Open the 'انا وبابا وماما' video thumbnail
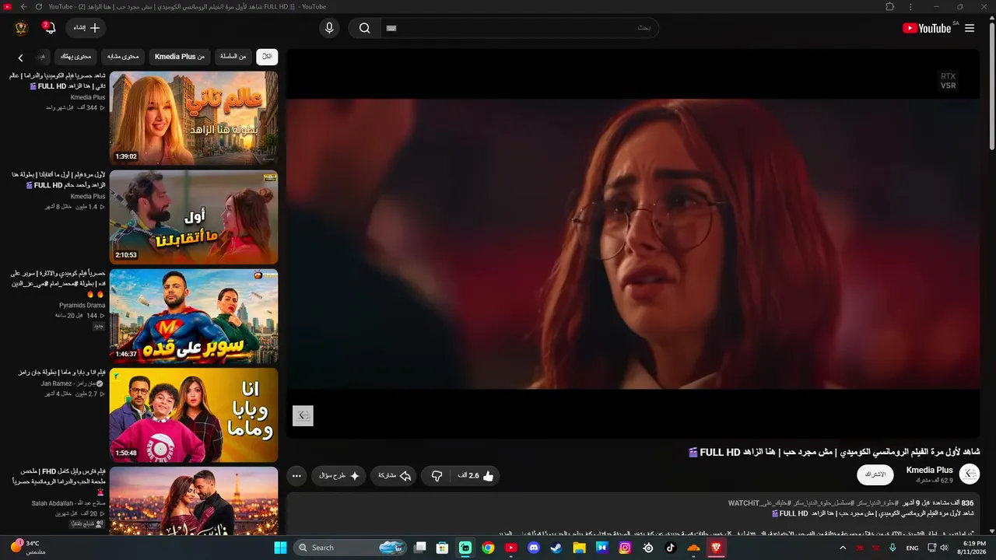996x560 pixels. (x=194, y=415)
